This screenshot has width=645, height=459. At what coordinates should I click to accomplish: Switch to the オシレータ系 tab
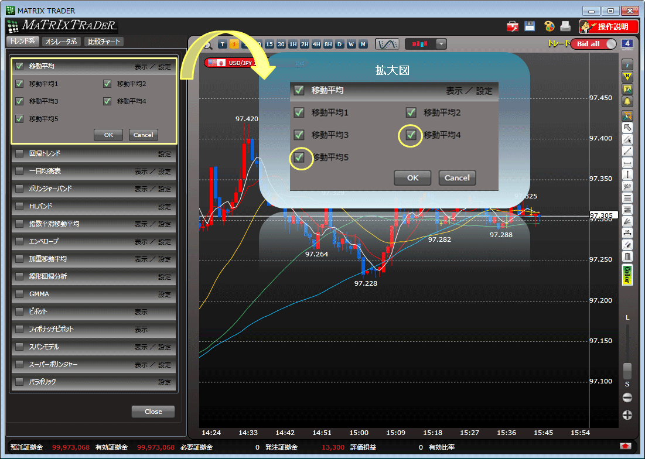(61, 42)
